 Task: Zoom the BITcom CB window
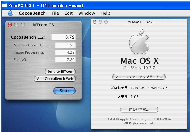coord(23,25)
